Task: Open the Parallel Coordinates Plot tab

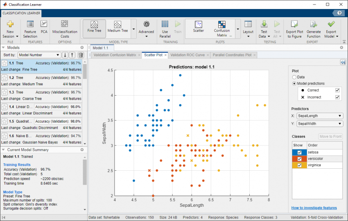Action: [232, 55]
